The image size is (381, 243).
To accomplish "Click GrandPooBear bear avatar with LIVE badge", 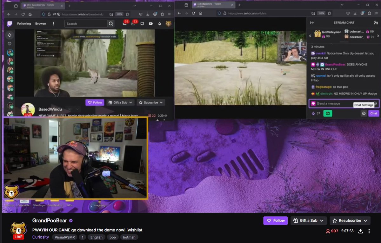I will tap(18, 231).
